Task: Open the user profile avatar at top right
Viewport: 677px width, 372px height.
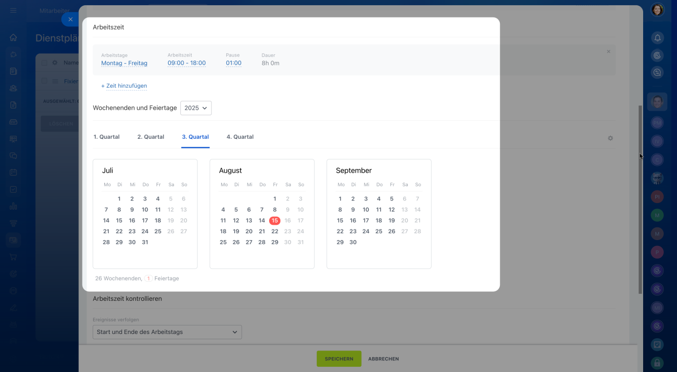Action: click(x=657, y=9)
